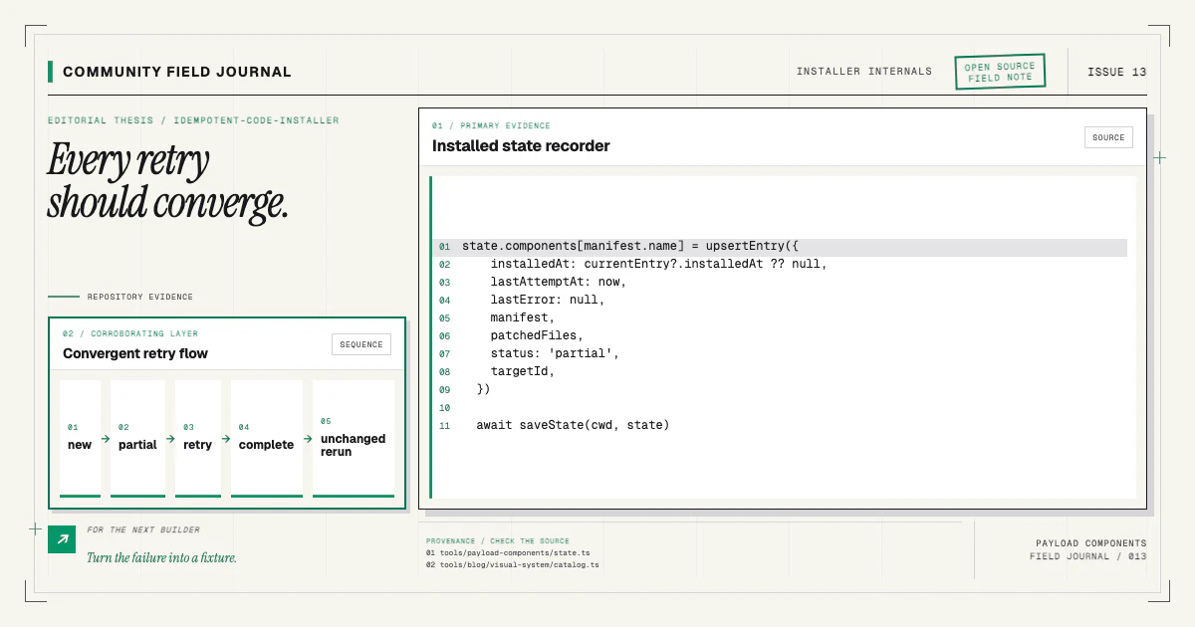Click the SEQUENCE badge button
Viewport: 1195px width, 627px height.
pyautogui.click(x=361, y=344)
